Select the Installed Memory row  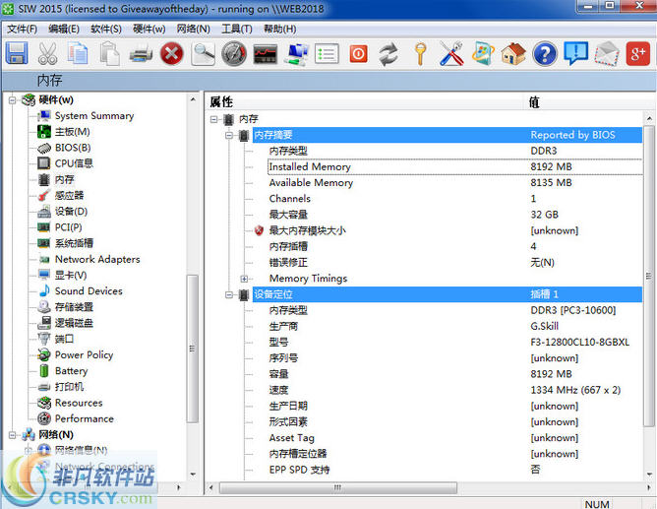click(455, 166)
